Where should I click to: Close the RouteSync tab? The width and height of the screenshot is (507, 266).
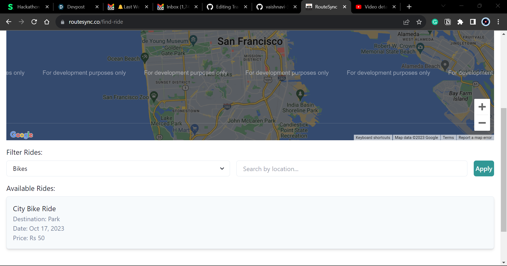coord(345,7)
